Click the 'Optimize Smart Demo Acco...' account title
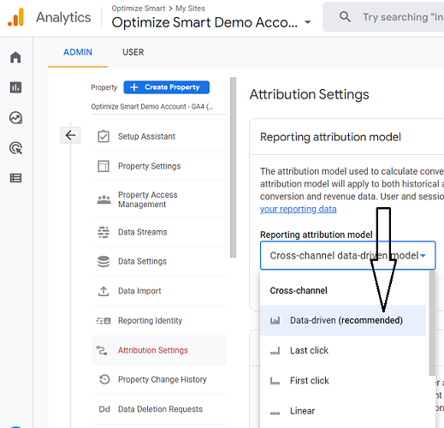 [x=204, y=22]
